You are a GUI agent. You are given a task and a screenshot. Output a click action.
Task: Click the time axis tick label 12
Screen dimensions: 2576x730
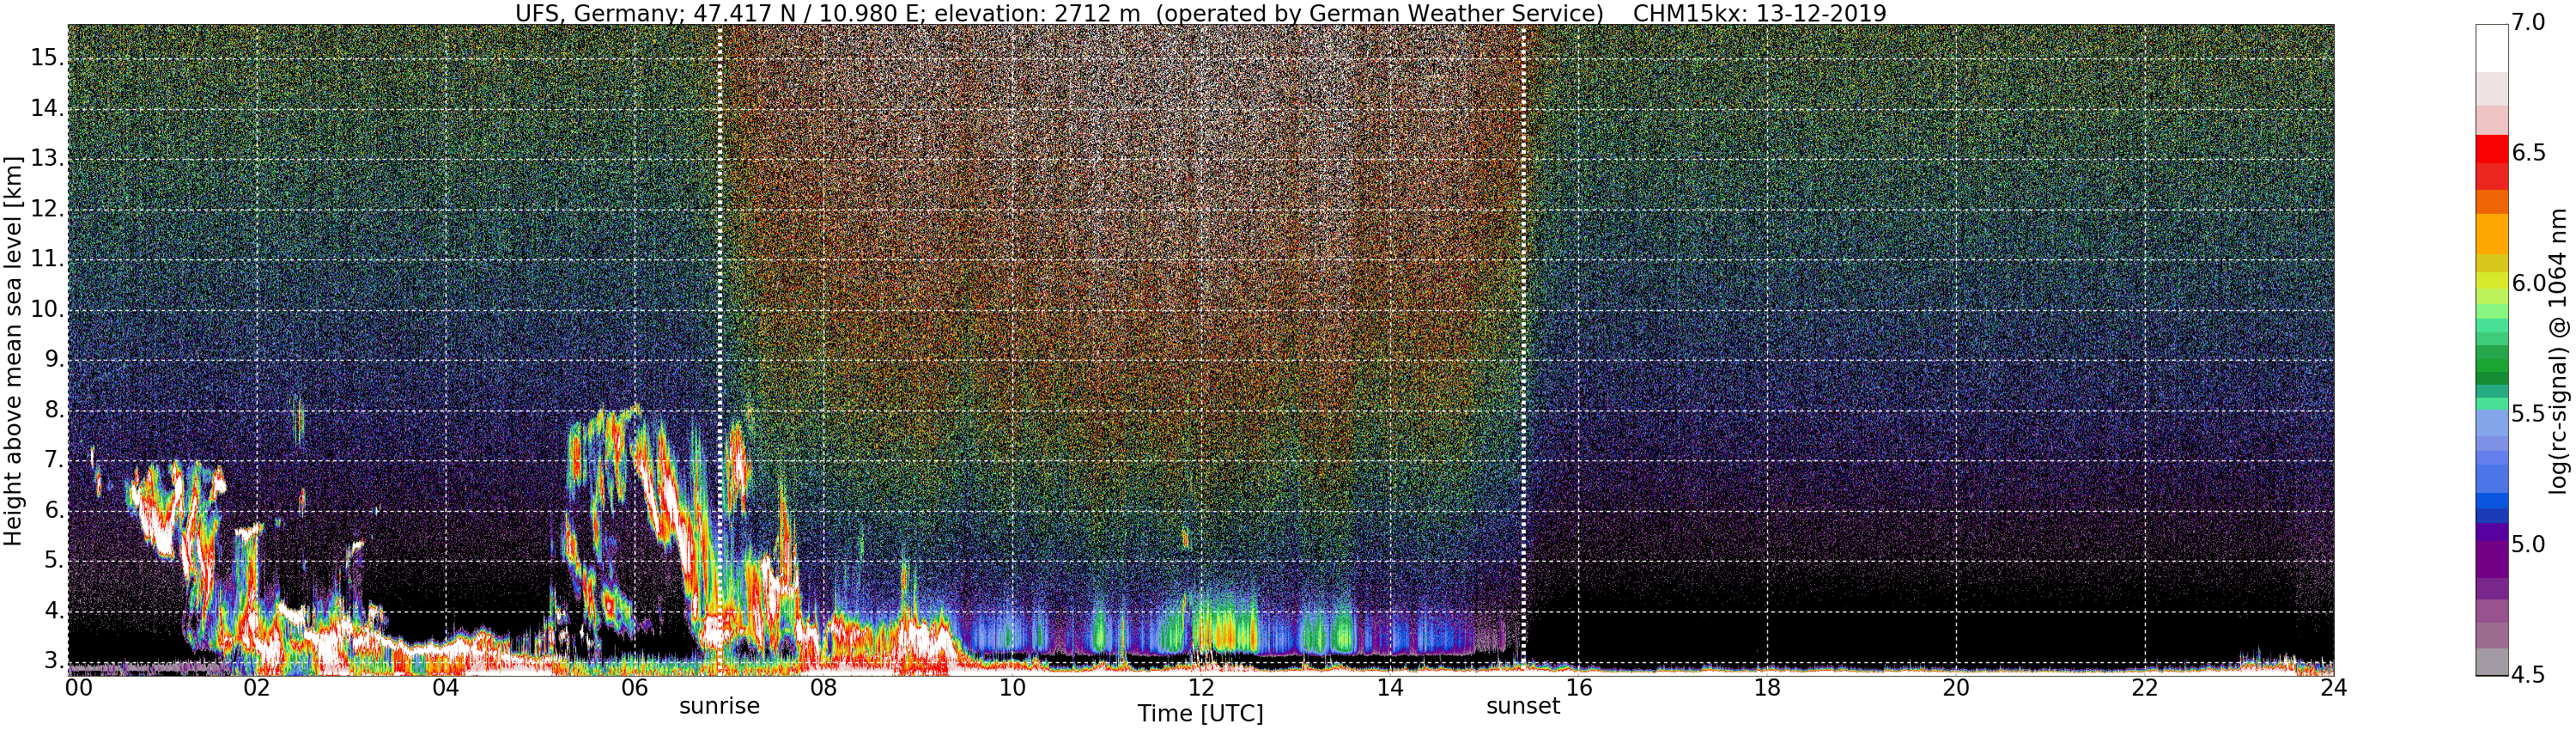pyautogui.click(x=1201, y=688)
